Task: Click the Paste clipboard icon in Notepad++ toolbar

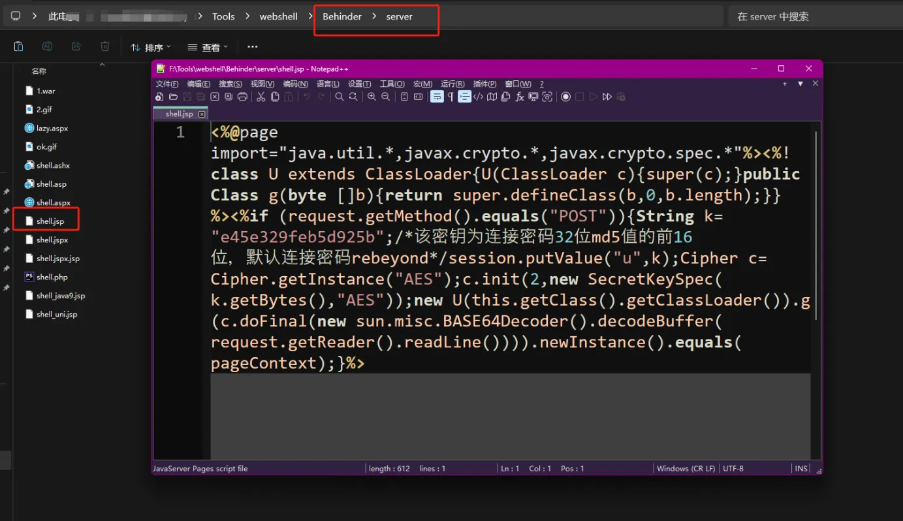Action: [289, 97]
